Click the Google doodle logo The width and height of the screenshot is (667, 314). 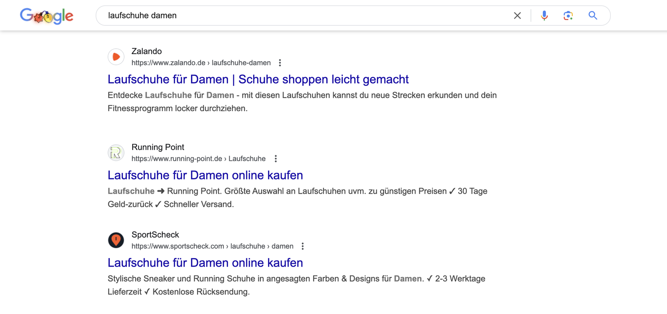pos(47,16)
